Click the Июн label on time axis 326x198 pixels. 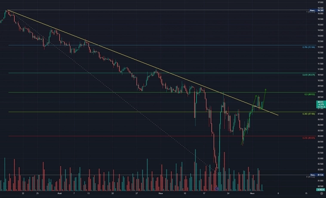(x=160, y=194)
